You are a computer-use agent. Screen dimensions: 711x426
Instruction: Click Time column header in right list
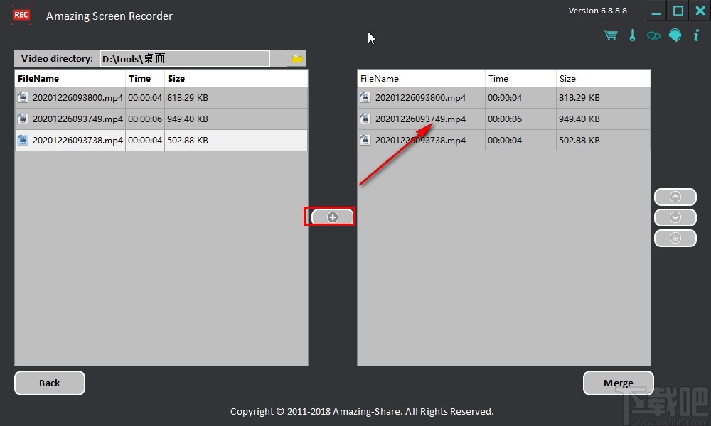[520, 78]
